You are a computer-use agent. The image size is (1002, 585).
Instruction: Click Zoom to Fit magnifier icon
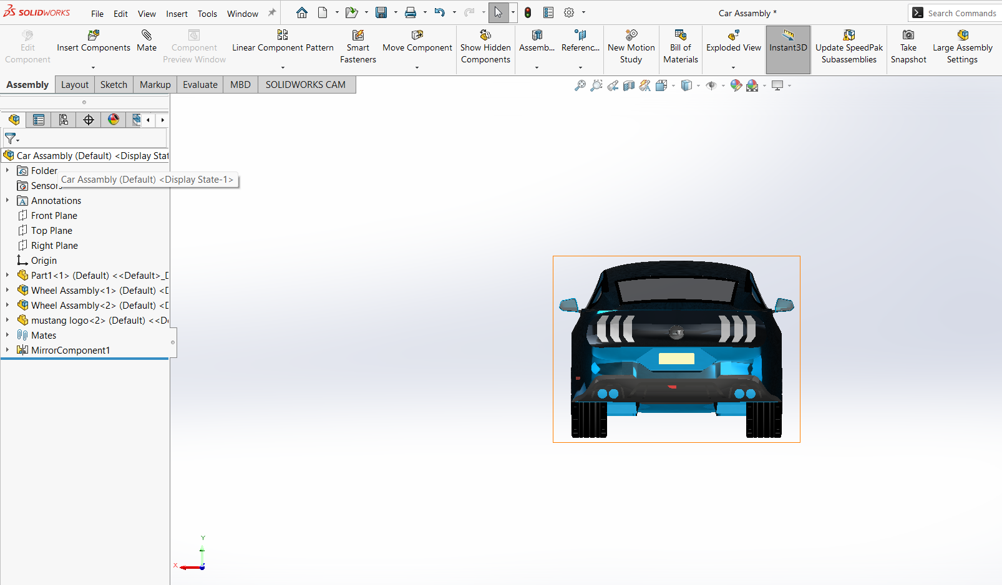580,85
